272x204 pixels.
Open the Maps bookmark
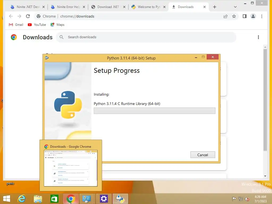(x=57, y=25)
